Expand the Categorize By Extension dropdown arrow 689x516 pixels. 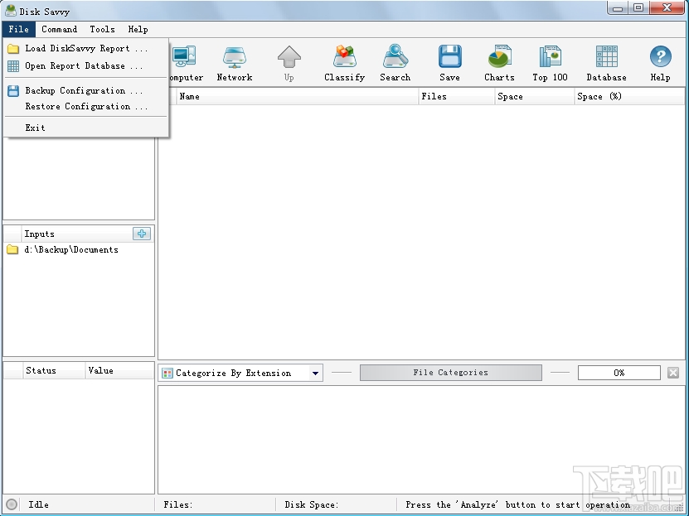tap(315, 373)
